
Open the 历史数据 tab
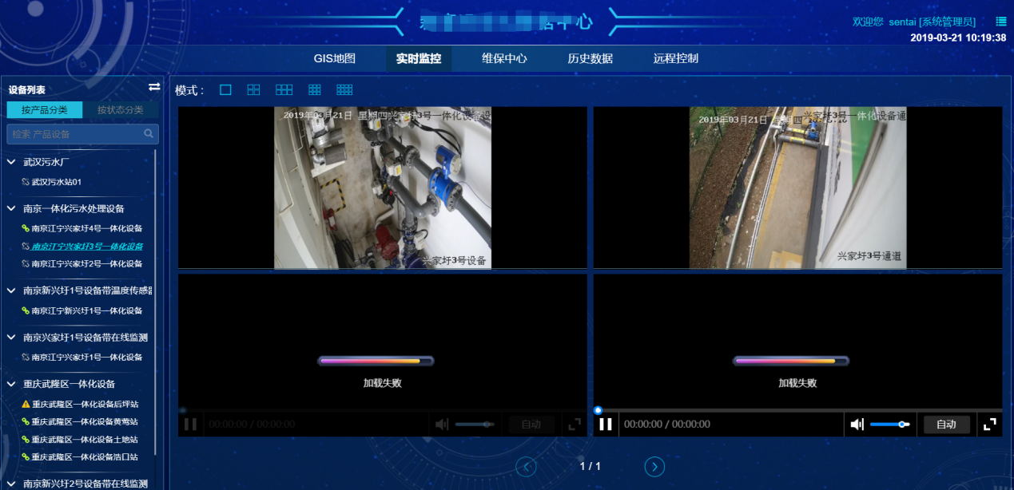(x=590, y=58)
